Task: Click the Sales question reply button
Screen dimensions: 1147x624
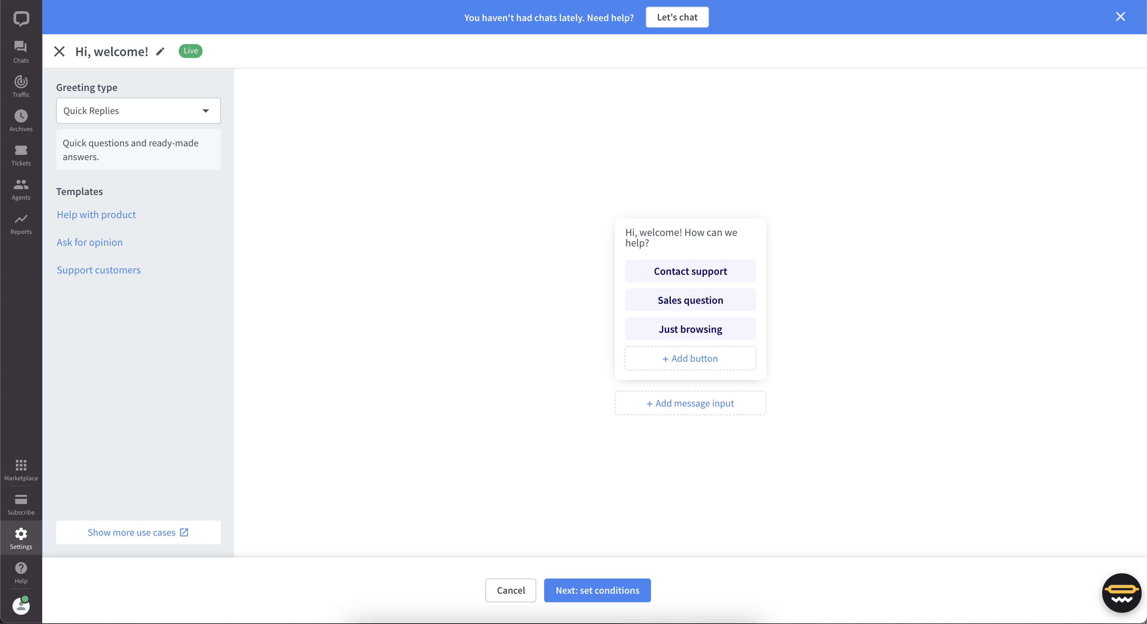Action: pos(690,300)
